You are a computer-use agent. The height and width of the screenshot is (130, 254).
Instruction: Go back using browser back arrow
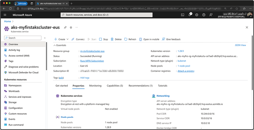(x=4, y=8)
